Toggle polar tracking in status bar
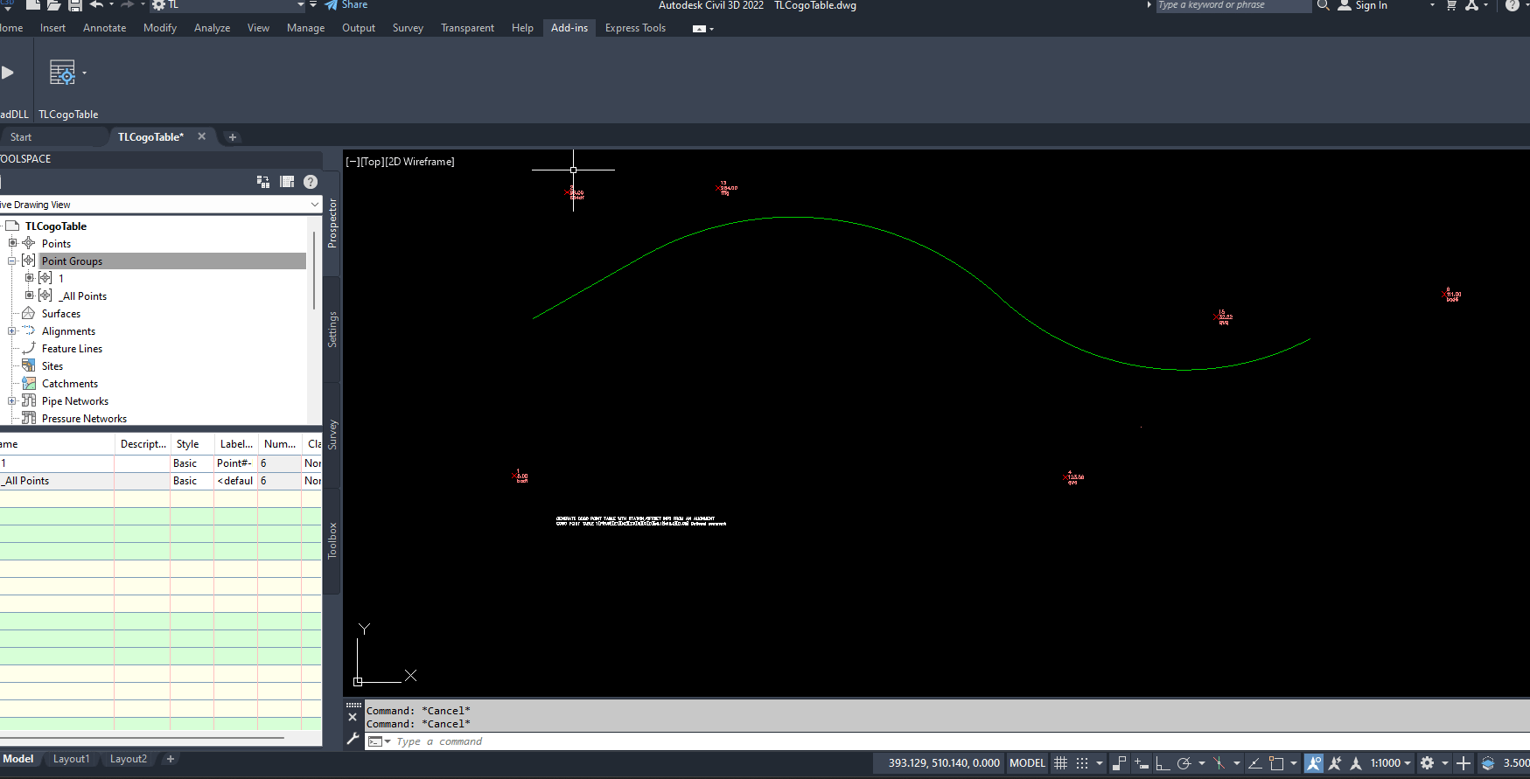Screen dimensions: 1530x779 point(1184,763)
